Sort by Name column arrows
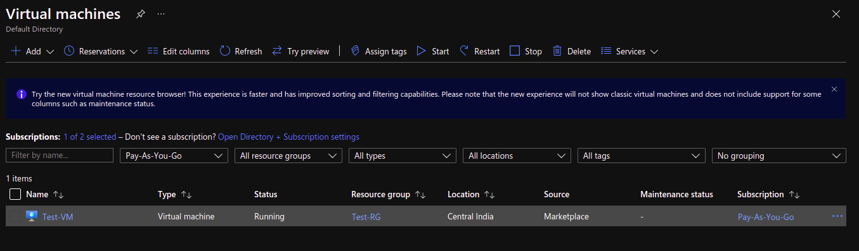Screen dimensions: 859x251 pos(58,195)
